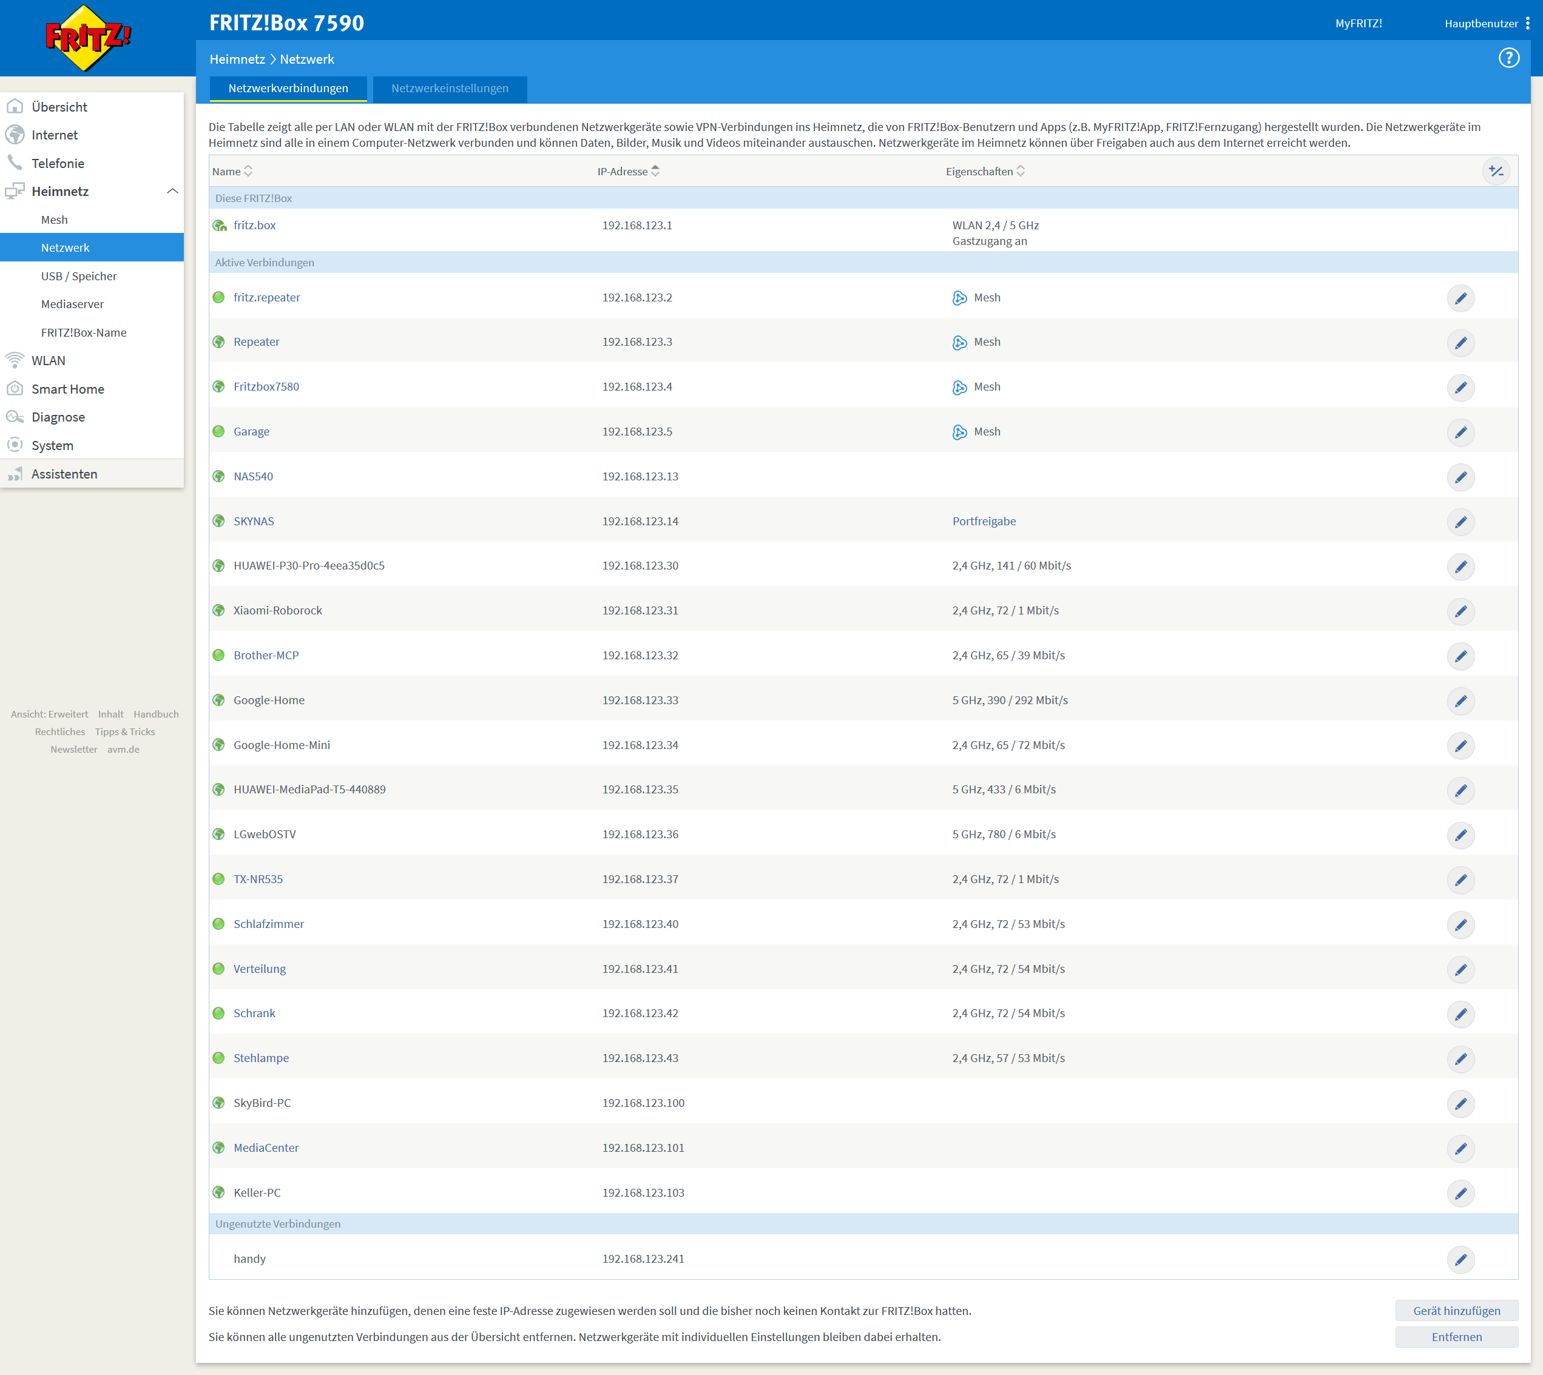Open the avm.de footer link
The image size is (1543, 1375).
pos(123,750)
